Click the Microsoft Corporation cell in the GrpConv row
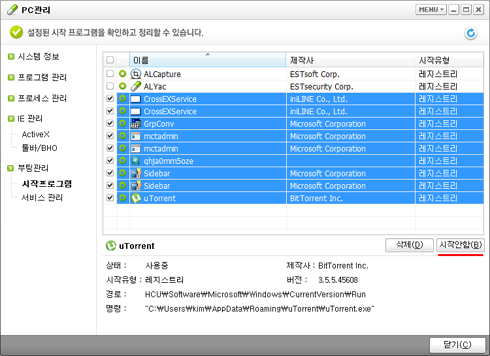This screenshot has height=356, width=490. 328,124
